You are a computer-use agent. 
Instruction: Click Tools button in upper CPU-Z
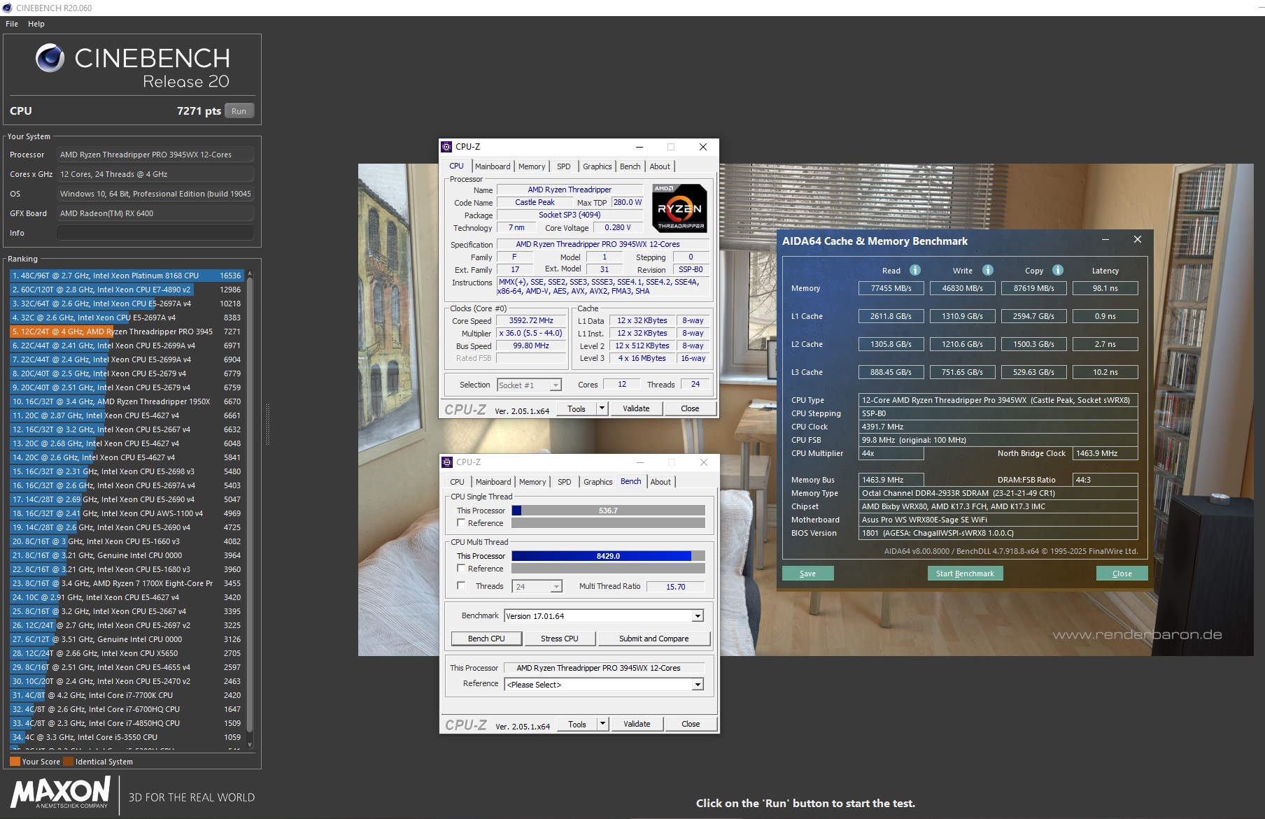577,408
